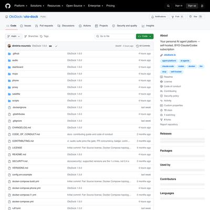Open Security and quality tab
This screenshot has width=210, height=210.
tap(124, 26)
